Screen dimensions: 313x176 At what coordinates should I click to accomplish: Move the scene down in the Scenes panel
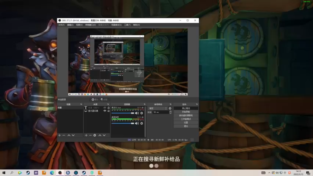click(x=73, y=135)
